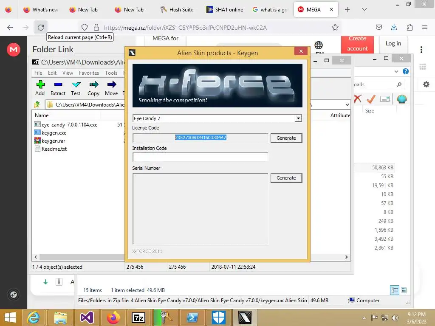Screen dimensions: 435x326
Task: Generate a new License Code
Action: point(286,138)
